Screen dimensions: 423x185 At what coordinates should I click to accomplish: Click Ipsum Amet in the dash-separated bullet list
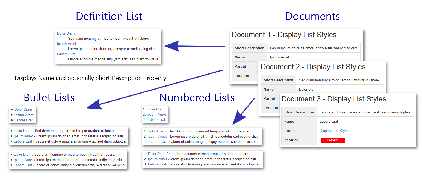23,136
